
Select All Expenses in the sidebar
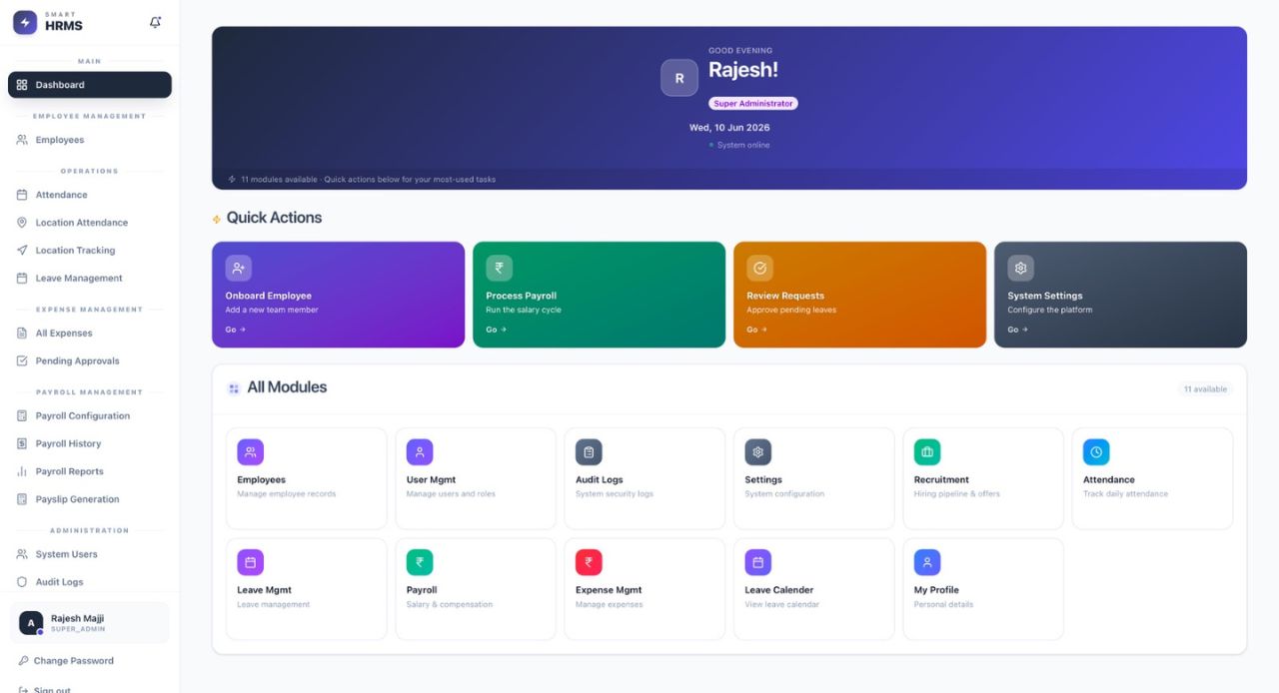point(90,334)
